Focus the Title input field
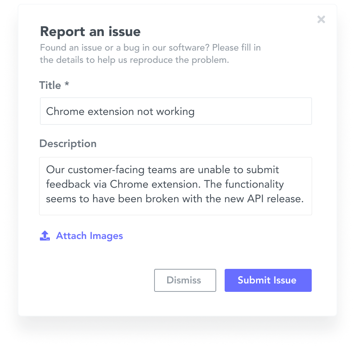The width and height of the screenshot is (355, 347). pyautogui.click(x=176, y=111)
